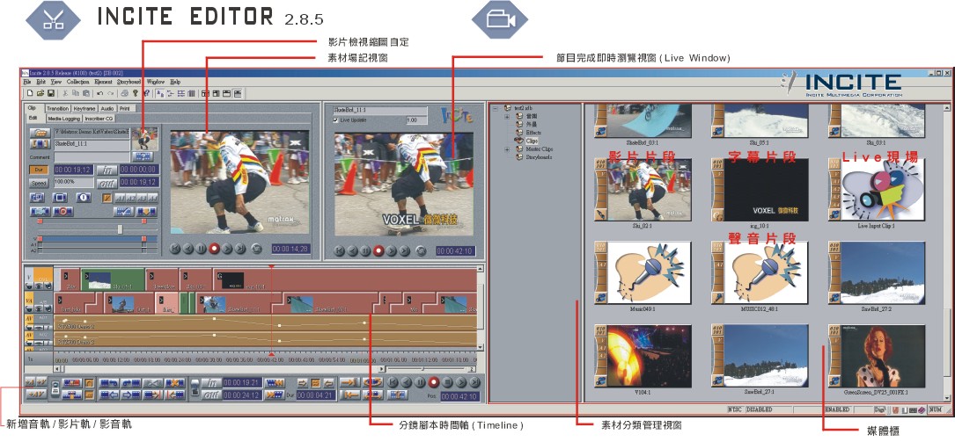Image resolution: width=955 pixels, height=442 pixels.
Task: Toggle the A1 audio channel button
Action: [x=120, y=199]
